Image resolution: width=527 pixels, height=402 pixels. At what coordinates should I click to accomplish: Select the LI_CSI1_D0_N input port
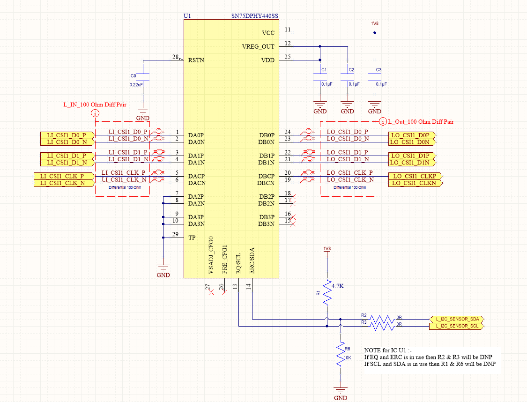(67, 142)
